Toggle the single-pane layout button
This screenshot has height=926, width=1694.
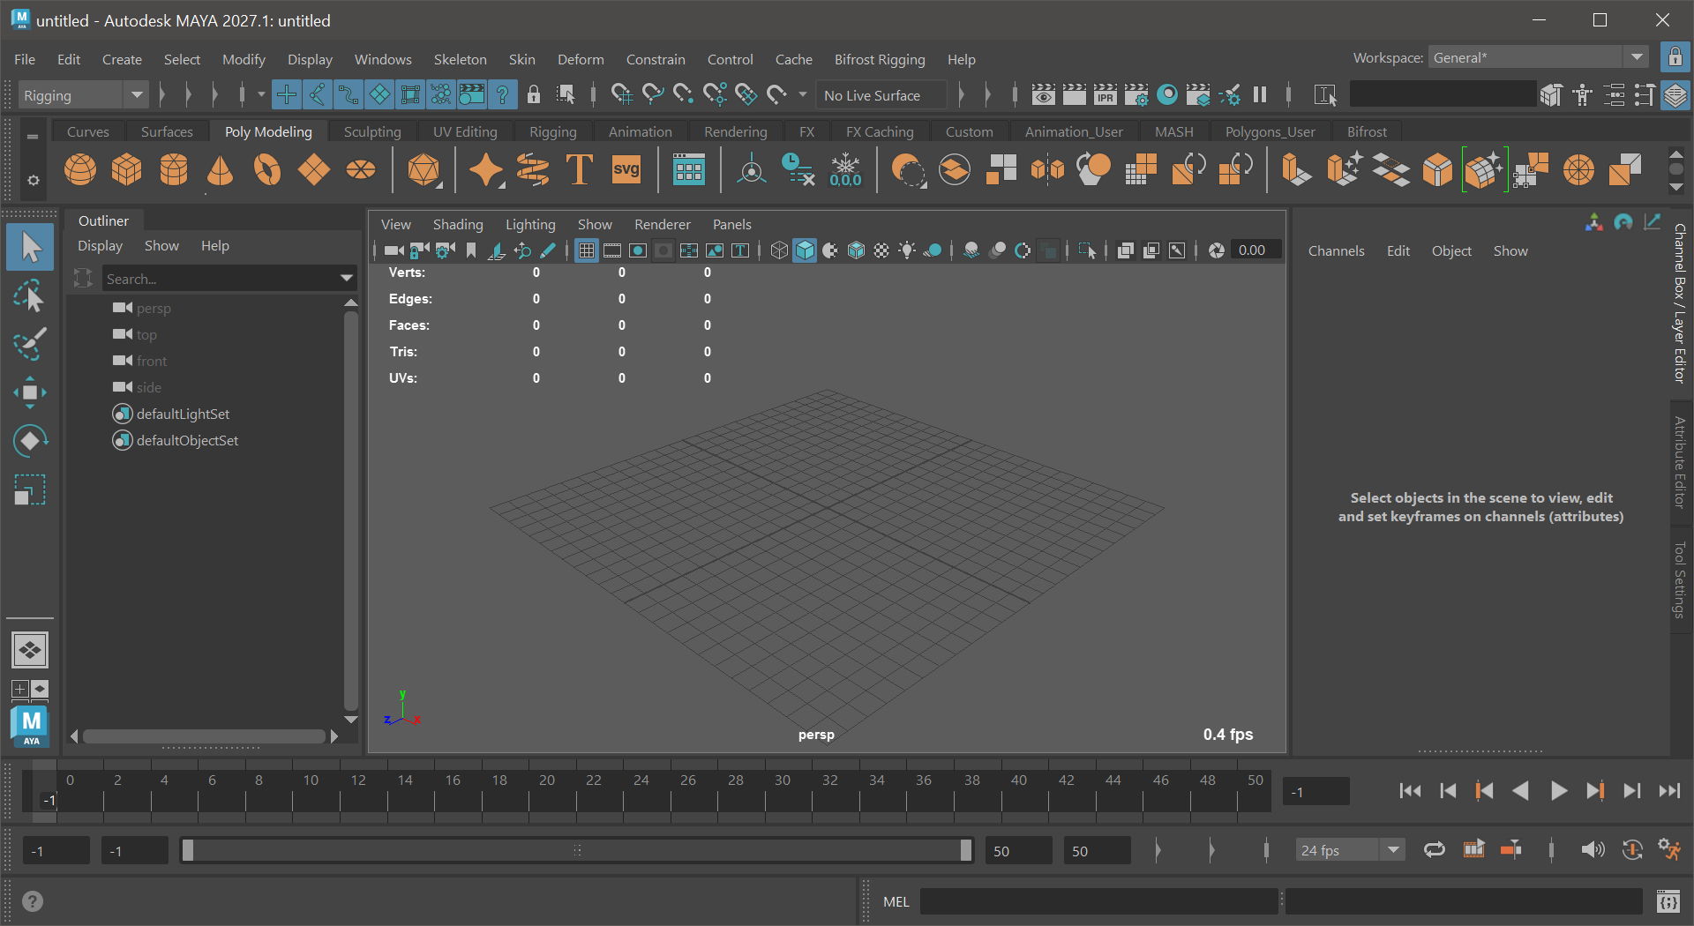pos(30,651)
